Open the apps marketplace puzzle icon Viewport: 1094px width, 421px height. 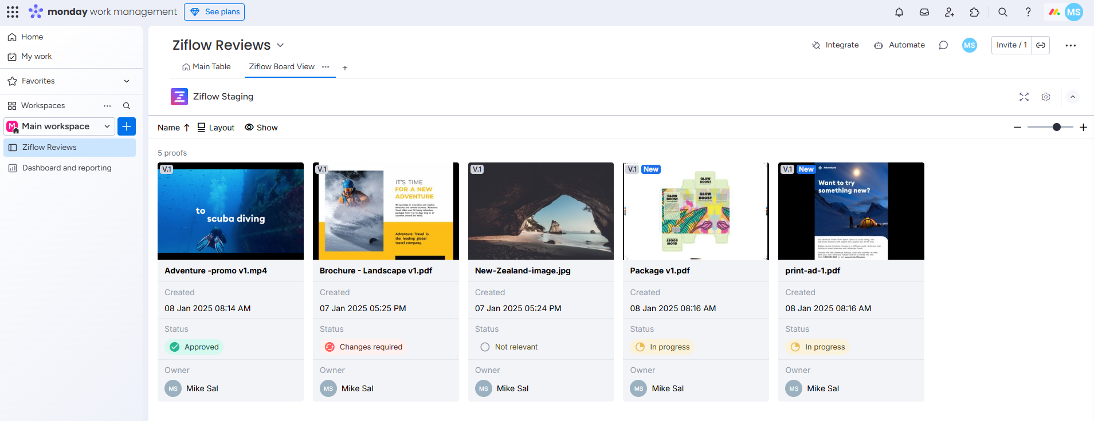tap(975, 12)
